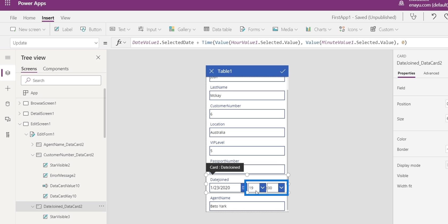Open the Home ribbon tab
The width and height of the screenshot is (448, 224).
(x=29, y=18)
